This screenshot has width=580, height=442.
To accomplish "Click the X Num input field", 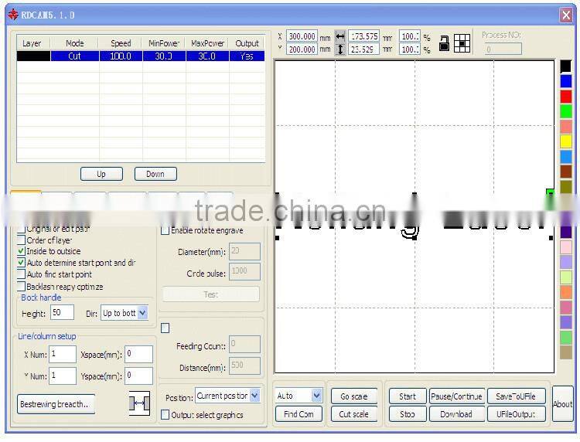I will click(x=62, y=355).
